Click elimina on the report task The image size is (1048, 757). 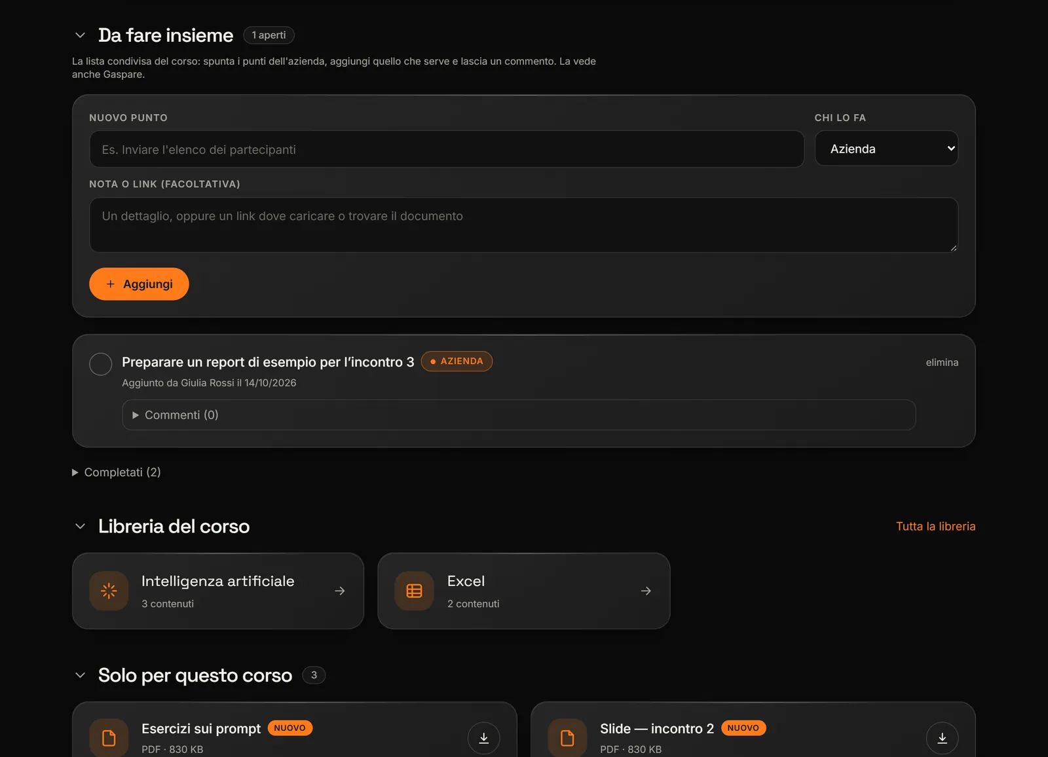[x=942, y=363]
